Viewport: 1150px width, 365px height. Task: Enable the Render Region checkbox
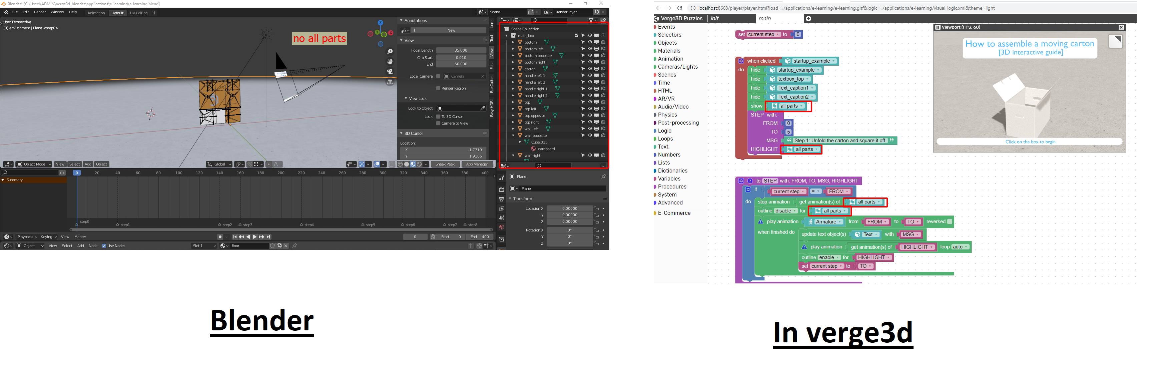pyautogui.click(x=438, y=88)
